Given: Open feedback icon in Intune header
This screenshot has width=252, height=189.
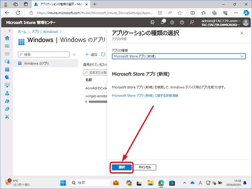Looking at the screenshot, I should [192, 23].
